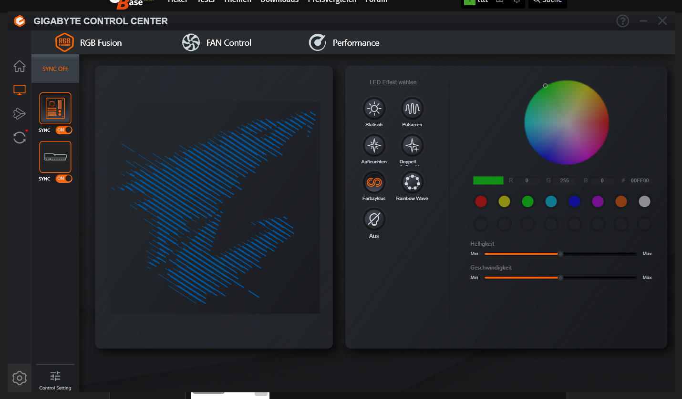This screenshot has width=682, height=399.
Task: Click the Helligkeit 'Max' label
Action: tap(647, 254)
